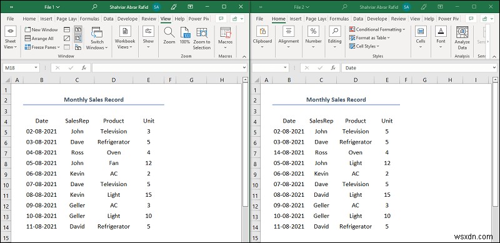Click the Unit header cell in File 1
The image size is (500, 243).
149,121
